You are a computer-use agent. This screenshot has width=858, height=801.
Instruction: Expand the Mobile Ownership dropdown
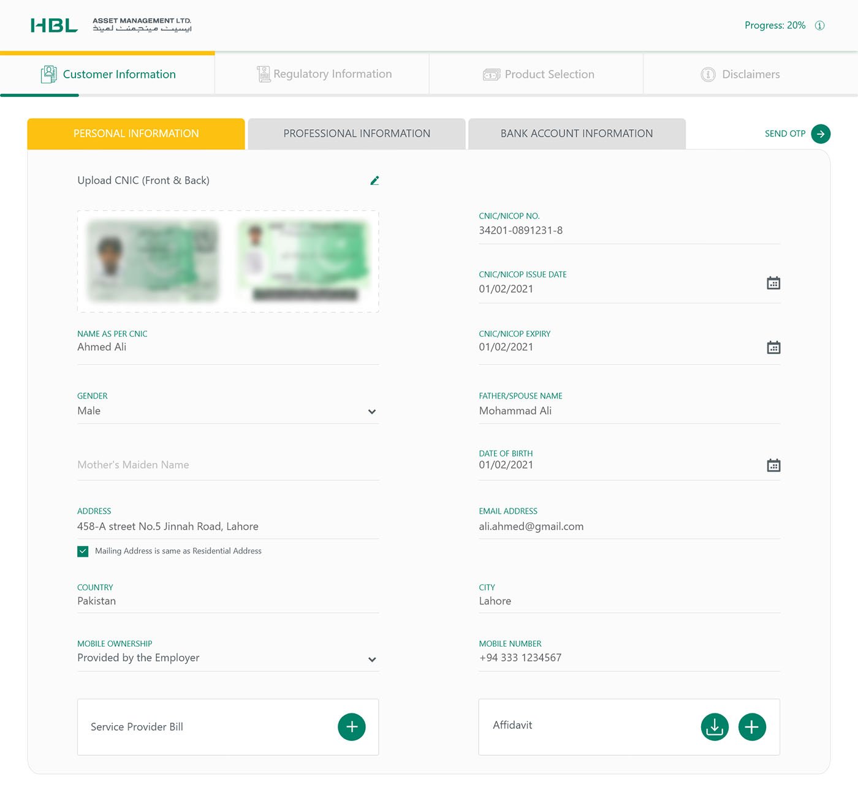[372, 660]
